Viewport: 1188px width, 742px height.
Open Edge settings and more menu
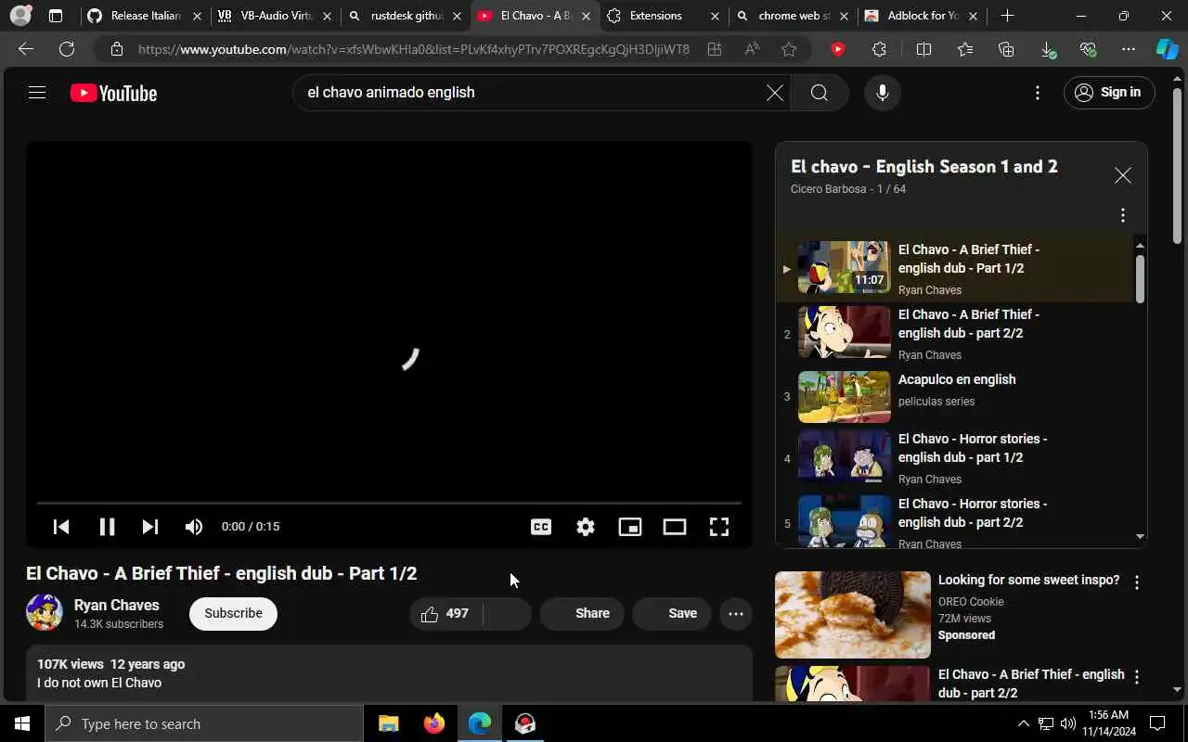1129,49
